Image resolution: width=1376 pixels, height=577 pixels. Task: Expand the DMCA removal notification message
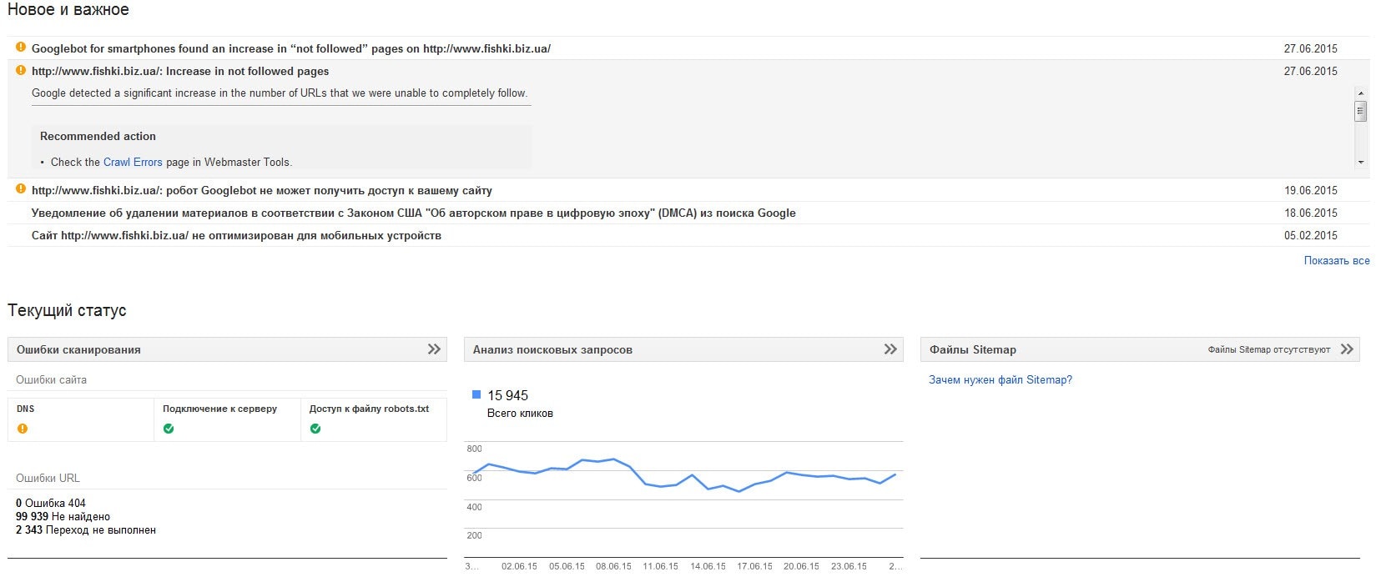[413, 213]
